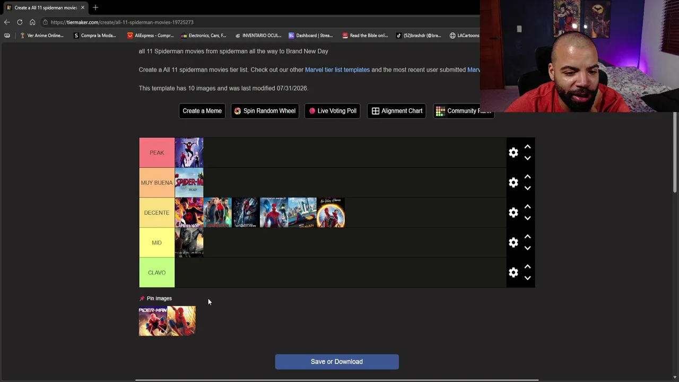
Task: Move the DECENTE tier row up
Action: click(x=527, y=207)
